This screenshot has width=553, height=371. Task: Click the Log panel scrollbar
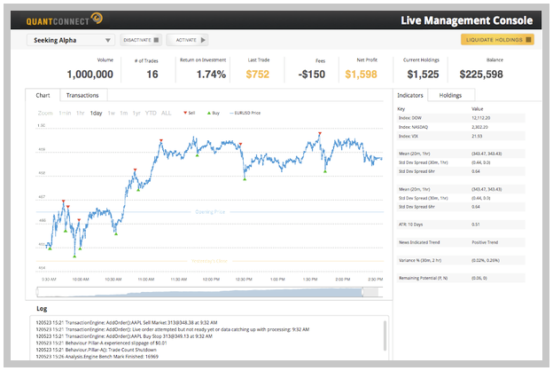386,336
